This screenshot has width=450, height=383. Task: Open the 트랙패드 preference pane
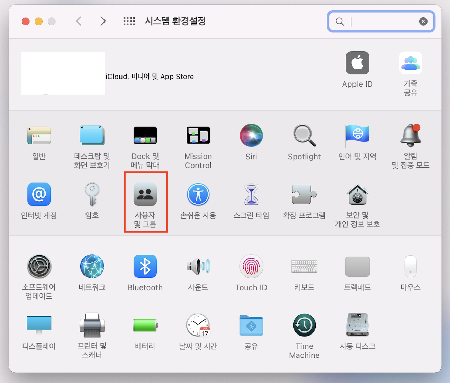tap(357, 266)
